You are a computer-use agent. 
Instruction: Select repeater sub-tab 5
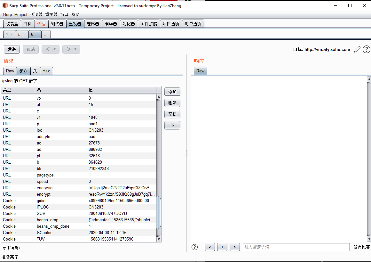click(x=20, y=34)
